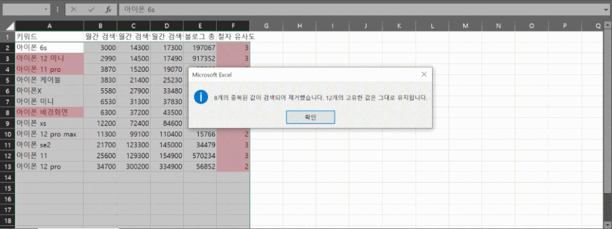Open the Name Box dropdown arrow

[46, 9]
